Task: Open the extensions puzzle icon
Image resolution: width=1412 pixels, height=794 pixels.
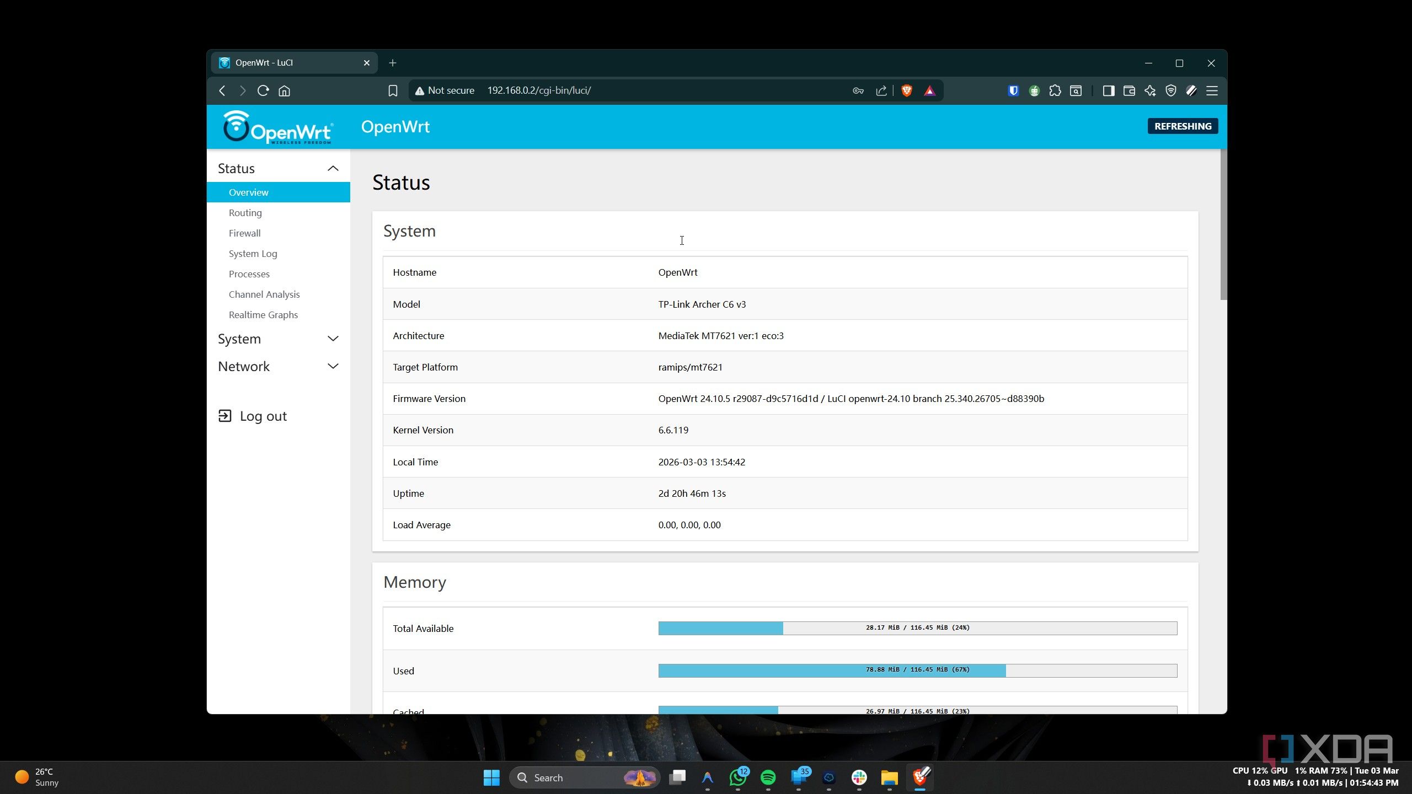Action: tap(1055, 90)
